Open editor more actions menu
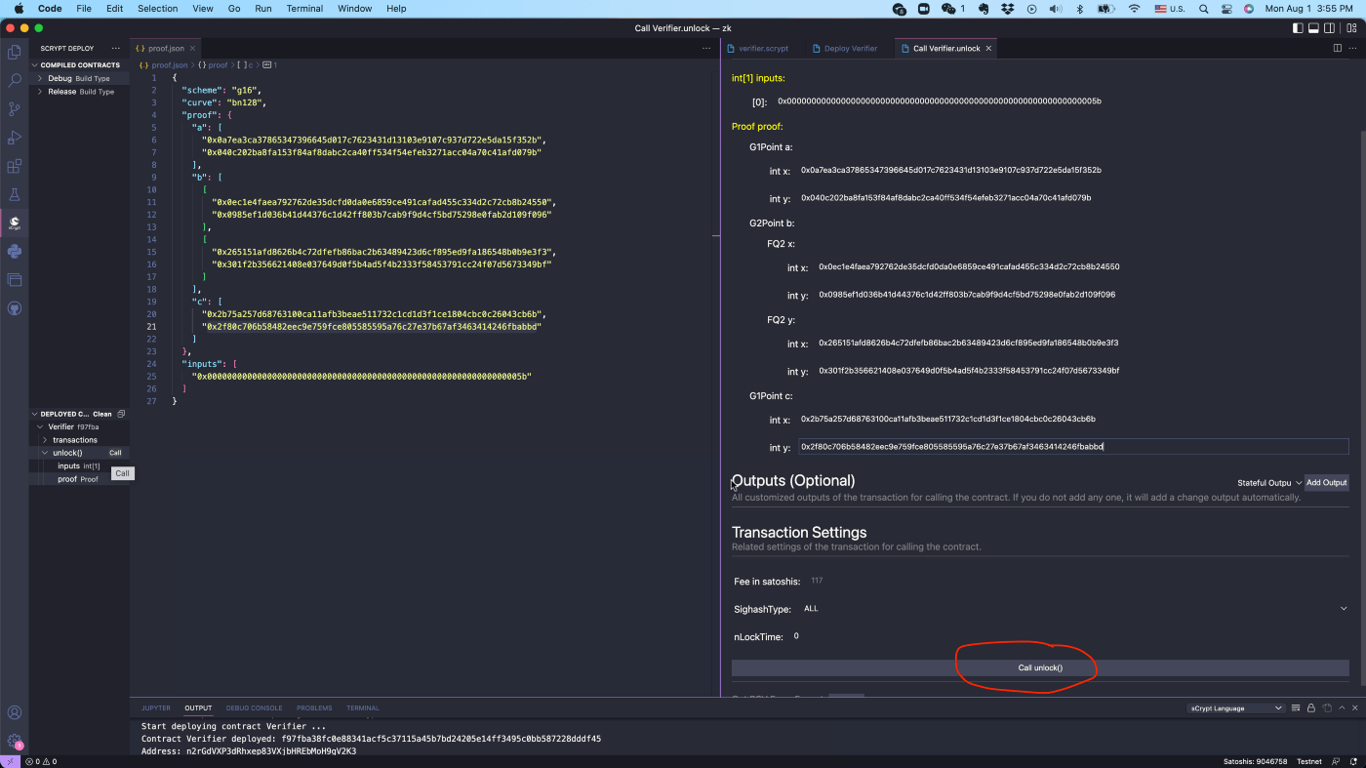This screenshot has width=1366, height=768. [1353, 48]
